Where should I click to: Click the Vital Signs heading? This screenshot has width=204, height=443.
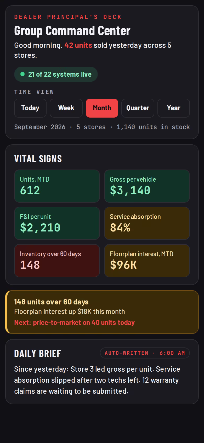click(x=38, y=159)
